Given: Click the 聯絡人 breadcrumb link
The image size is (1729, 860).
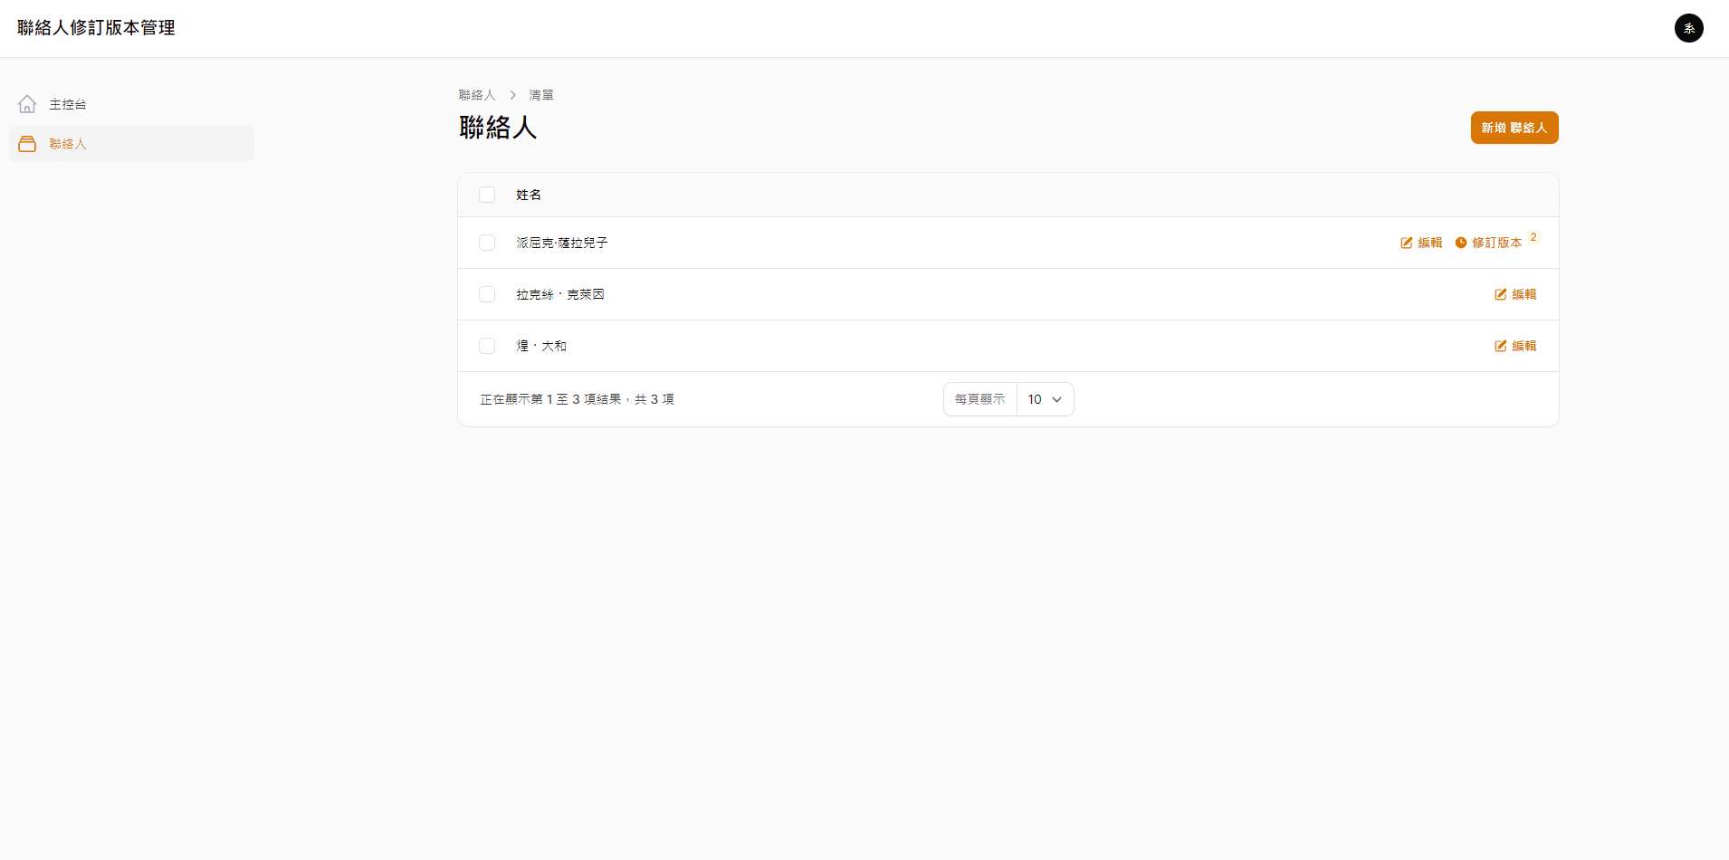Looking at the screenshot, I should [x=478, y=94].
